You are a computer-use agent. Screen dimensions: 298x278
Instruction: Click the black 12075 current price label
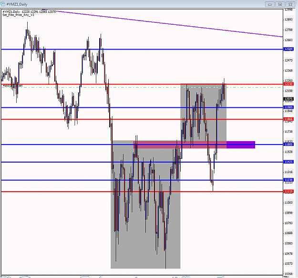[x=288, y=99]
